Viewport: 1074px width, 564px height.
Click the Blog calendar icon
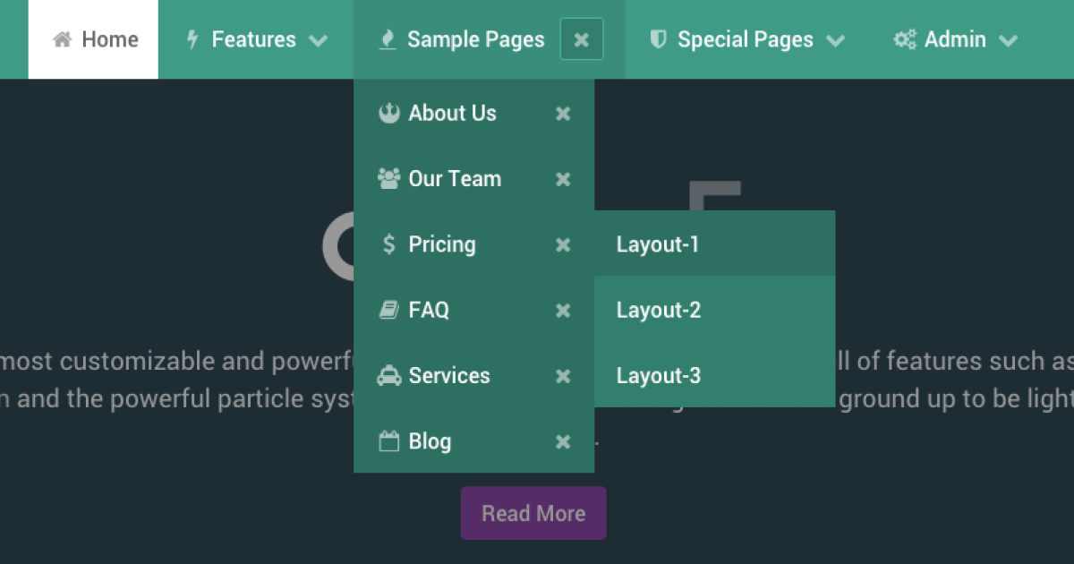click(x=388, y=441)
